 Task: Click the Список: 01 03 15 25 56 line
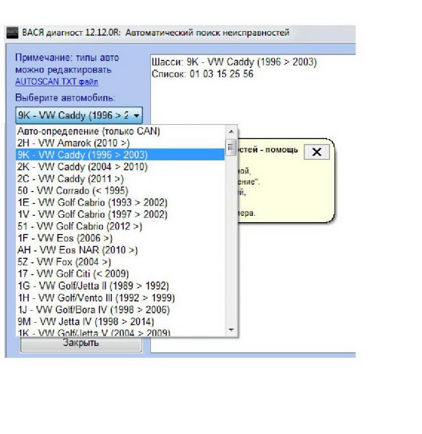[202, 74]
